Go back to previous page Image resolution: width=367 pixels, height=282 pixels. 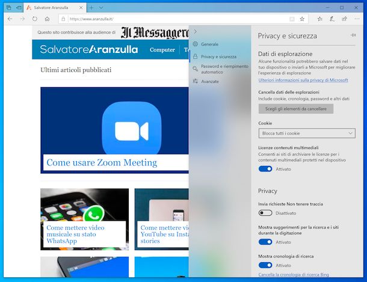click(10, 19)
